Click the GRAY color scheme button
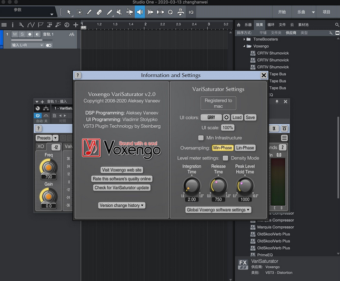The height and width of the screenshot is (281, 340). pos(211,117)
